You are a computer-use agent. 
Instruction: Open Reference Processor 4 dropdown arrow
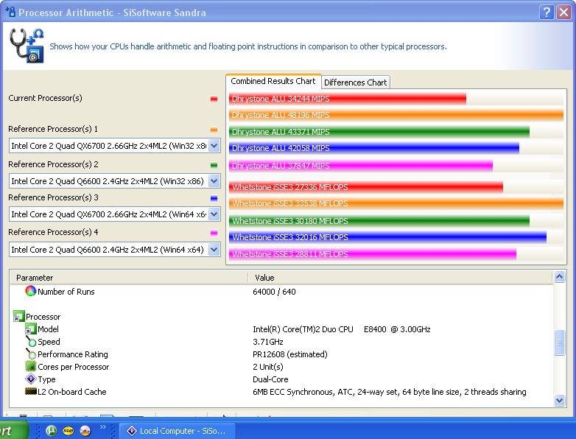pos(214,250)
